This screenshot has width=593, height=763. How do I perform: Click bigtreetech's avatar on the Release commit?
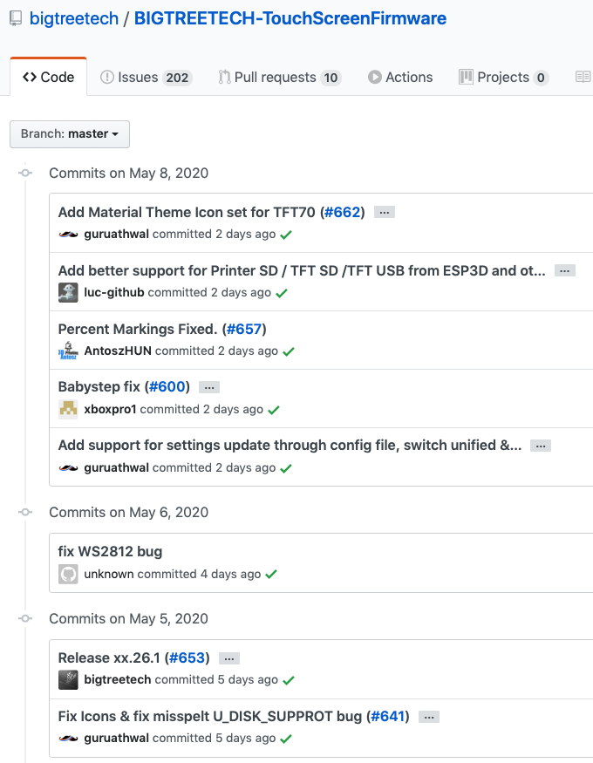pos(67,679)
